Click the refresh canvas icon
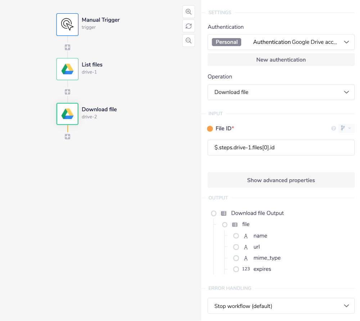This screenshot has width=360, height=321. pos(188,26)
